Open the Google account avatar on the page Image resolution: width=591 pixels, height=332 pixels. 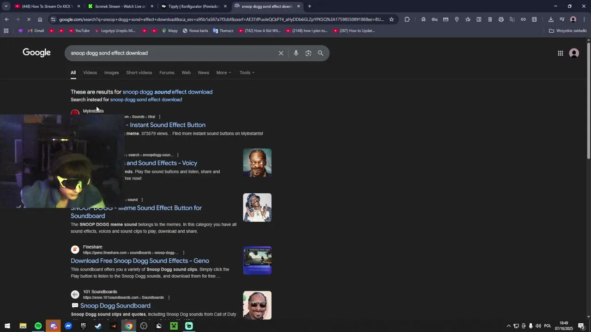pos(574,53)
